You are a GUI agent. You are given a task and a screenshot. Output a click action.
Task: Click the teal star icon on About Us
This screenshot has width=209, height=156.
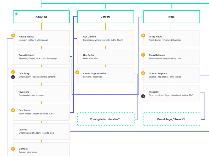click(x=16, y=14)
